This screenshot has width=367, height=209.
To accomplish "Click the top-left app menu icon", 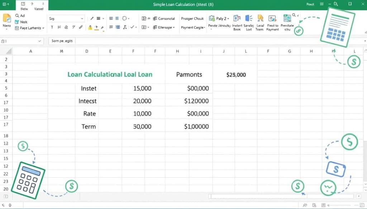I will 6,4.
